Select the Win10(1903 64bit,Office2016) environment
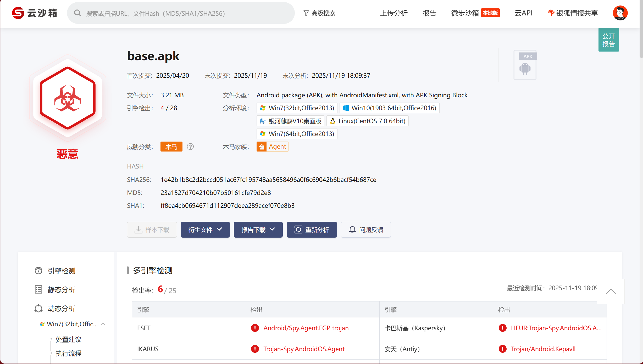 click(389, 108)
